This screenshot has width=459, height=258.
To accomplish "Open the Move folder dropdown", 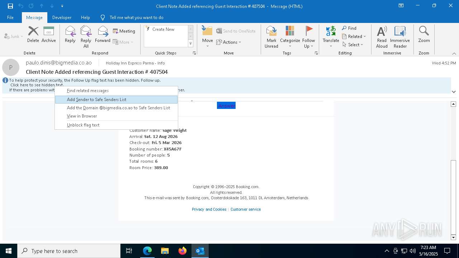I will tap(208, 37).
